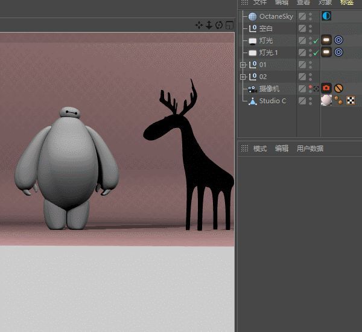Select the blue target tag on 灯光.1
This screenshot has height=332, width=362.
(x=338, y=52)
